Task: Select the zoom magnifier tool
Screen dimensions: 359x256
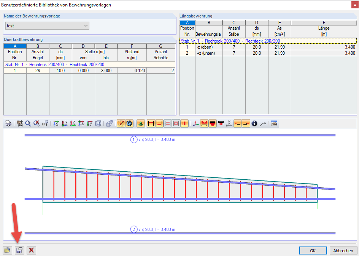Action: (28, 124)
